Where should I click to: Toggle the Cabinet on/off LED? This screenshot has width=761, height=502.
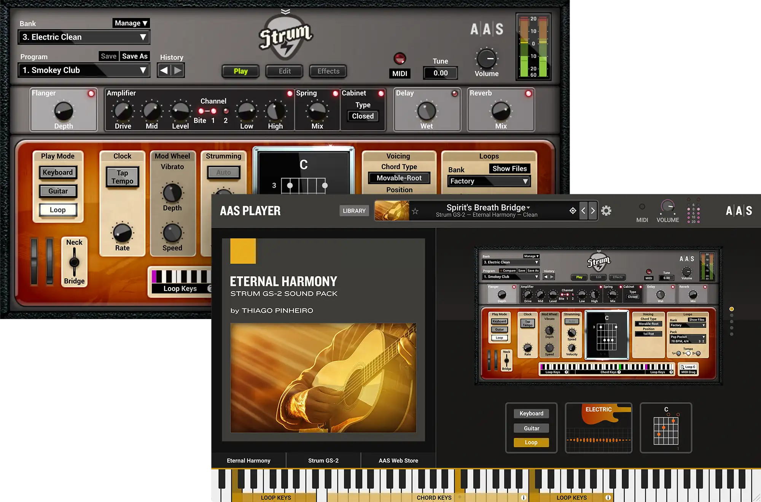coord(381,94)
